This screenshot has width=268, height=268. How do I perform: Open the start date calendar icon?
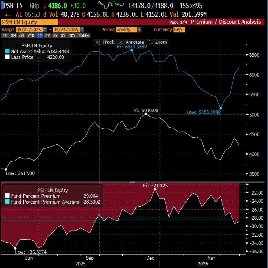coord(45,30)
